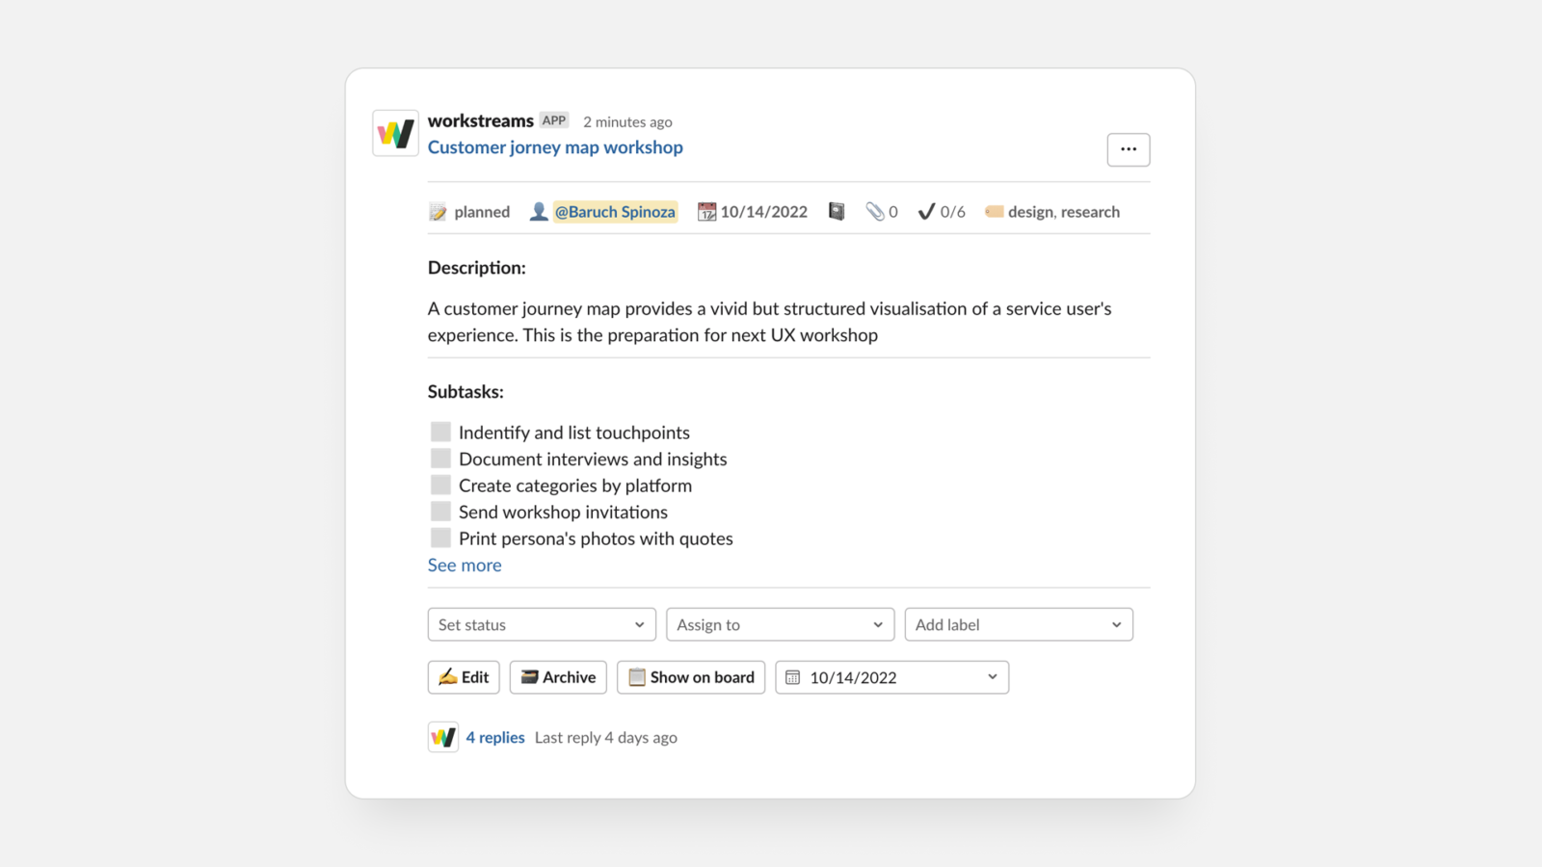Click the planned status notepad icon
Screen dimensions: 1542x867
click(x=439, y=212)
